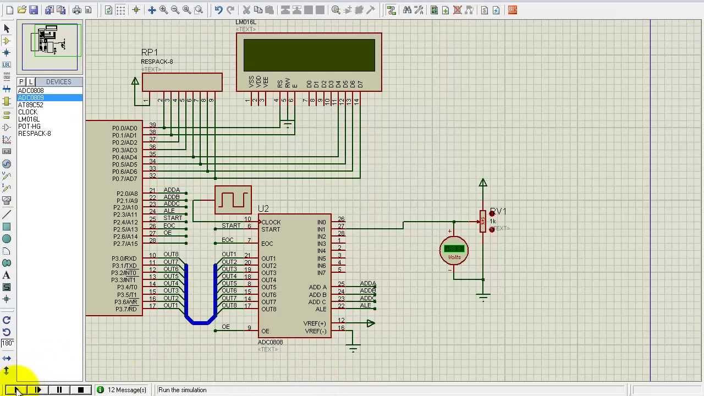Activate the selection arrow mode
Viewport: 704px width, 396px height.
7,29
